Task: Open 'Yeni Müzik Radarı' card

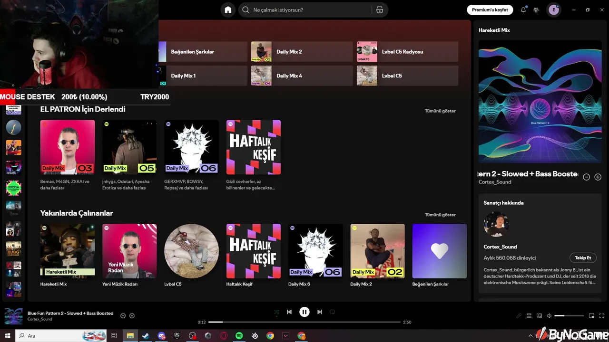Action: tap(129, 256)
